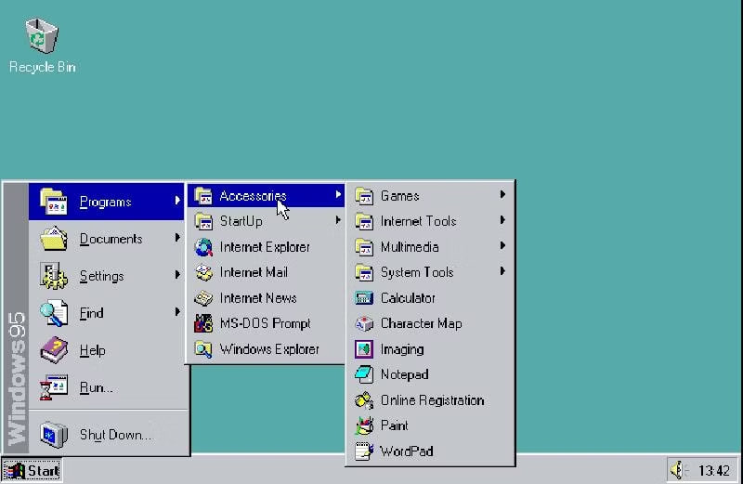743x484 pixels.
Task: Expand the Programs submenu arrow
Action: coord(177,201)
